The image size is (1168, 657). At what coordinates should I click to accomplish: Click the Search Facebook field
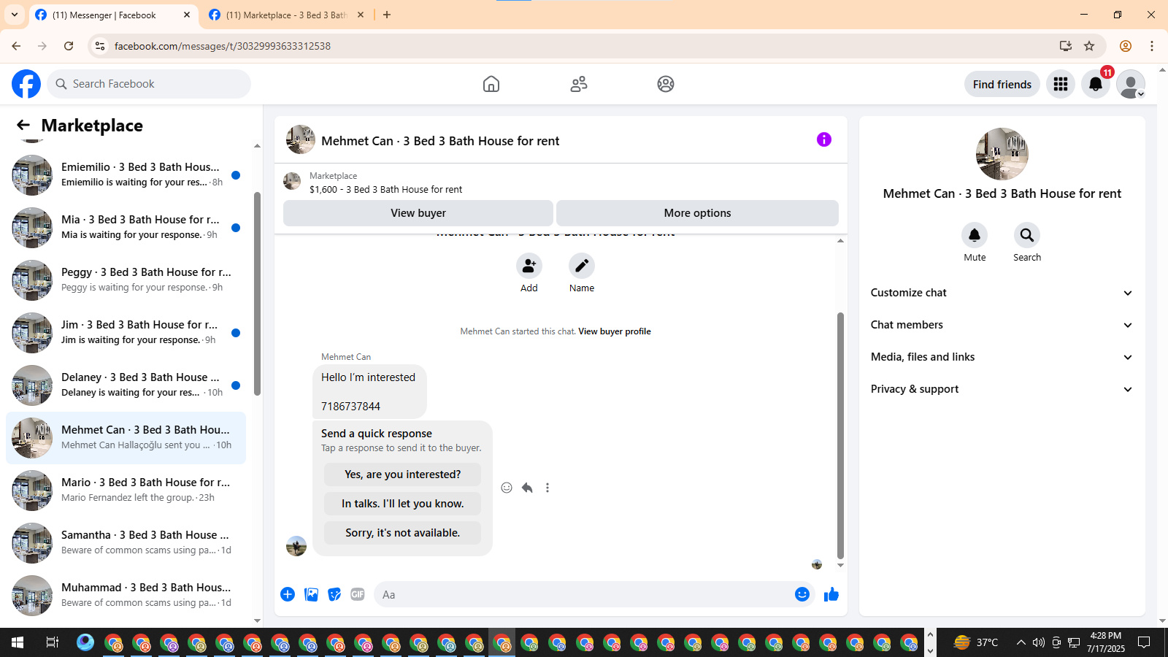click(149, 84)
